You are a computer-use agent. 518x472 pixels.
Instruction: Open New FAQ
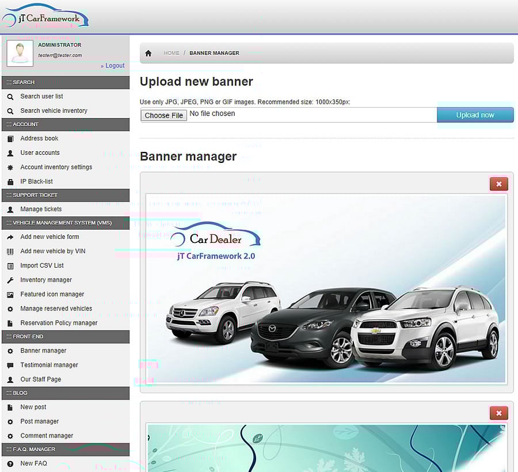(x=33, y=463)
